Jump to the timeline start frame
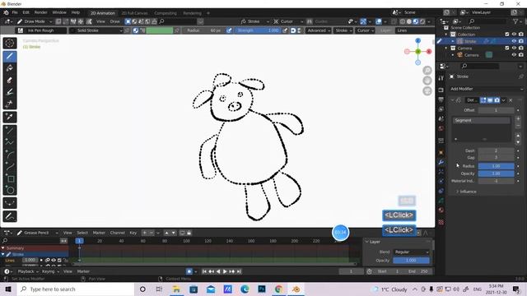527x296 pixels. [x=204, y=271]
